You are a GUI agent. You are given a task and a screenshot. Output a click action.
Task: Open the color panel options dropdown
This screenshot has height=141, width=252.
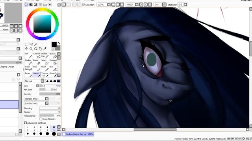click(x=59, y=5)
